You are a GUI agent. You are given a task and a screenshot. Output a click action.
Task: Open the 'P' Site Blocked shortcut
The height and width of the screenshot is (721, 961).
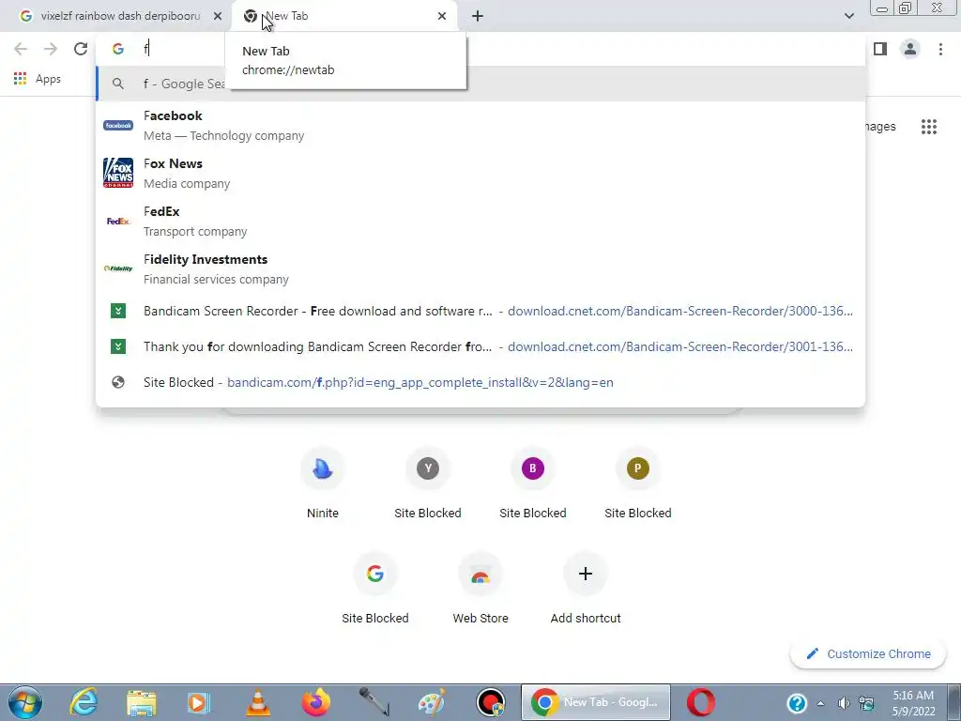click(637, 484)
